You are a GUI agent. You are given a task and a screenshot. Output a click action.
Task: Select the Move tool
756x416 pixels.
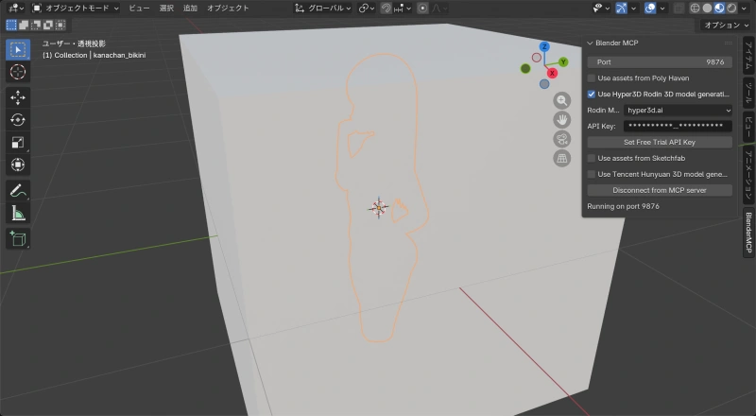[x=18, y=97]
